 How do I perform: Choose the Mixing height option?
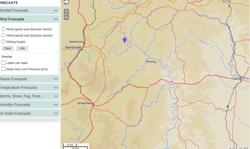[3, 42]
